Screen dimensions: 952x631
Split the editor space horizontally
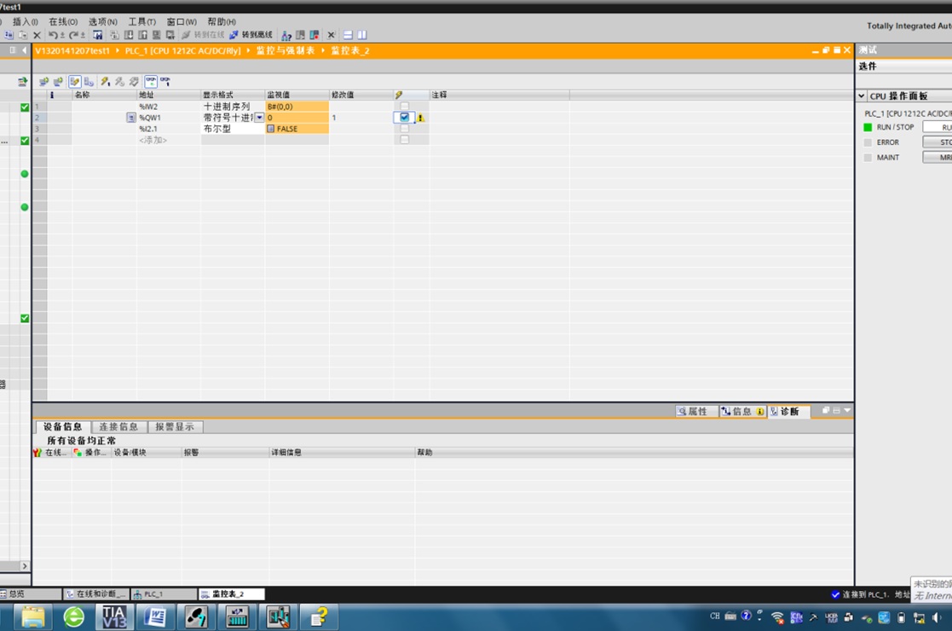pos(348,35)
